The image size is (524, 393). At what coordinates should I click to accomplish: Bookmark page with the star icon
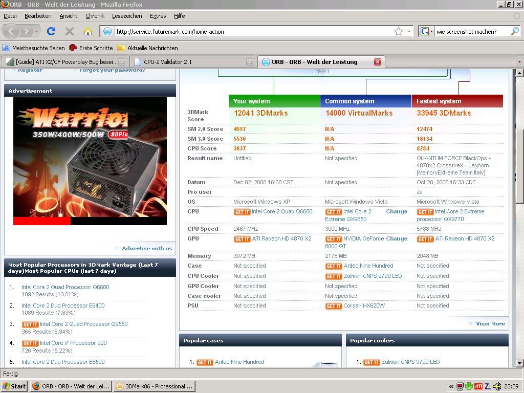click(x=398, y=31)
